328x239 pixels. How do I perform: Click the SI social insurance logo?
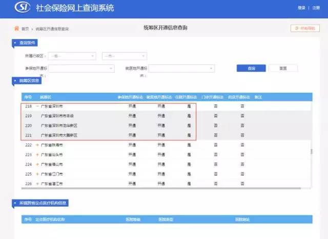click(23, 7)
